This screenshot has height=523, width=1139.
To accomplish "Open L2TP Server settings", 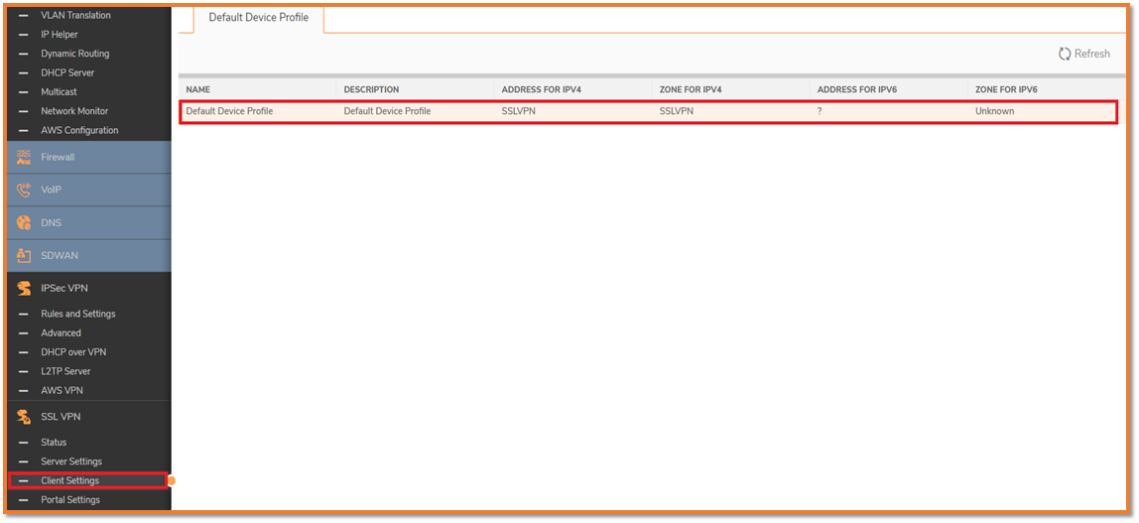I will [x=65, y=371].
